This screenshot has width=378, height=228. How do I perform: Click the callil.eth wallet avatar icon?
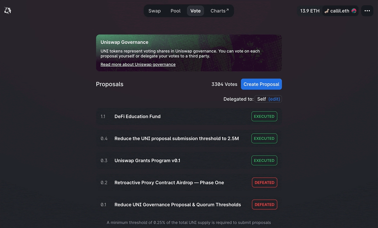[x=354, y=11]
